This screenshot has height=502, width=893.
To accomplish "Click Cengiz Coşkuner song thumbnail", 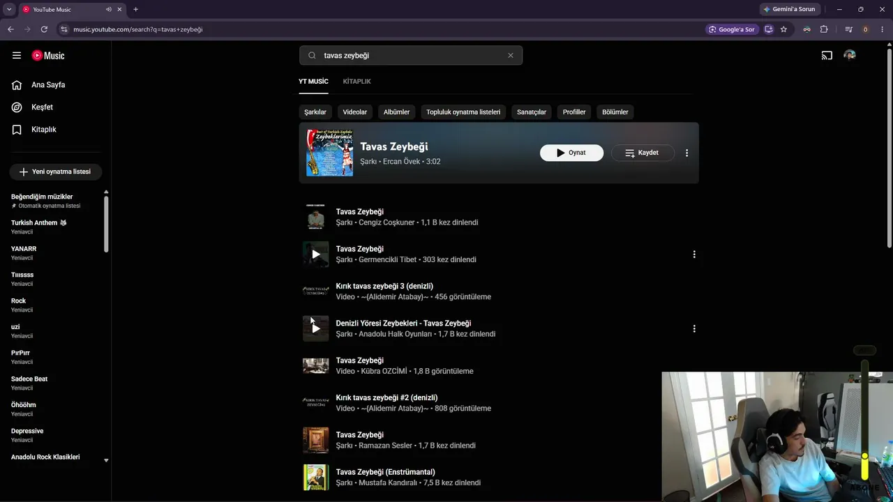I will point(315,217).
